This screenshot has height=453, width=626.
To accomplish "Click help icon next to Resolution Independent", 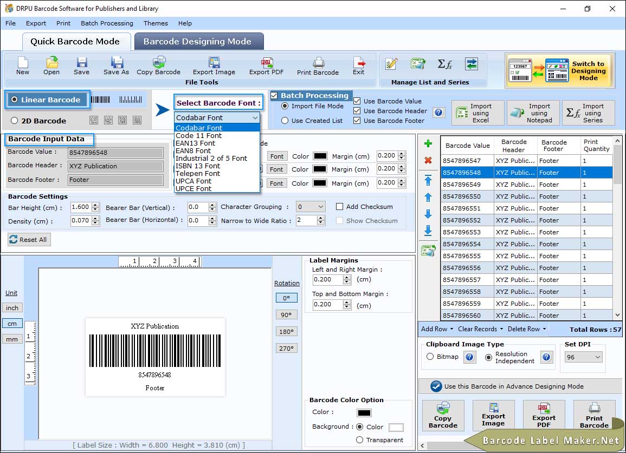I will coord(546,357).
